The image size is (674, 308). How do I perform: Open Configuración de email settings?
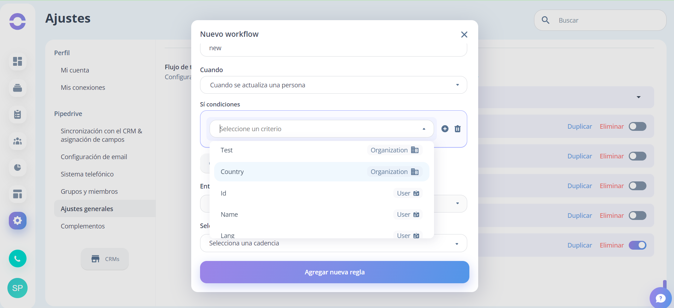coord(94,157)
